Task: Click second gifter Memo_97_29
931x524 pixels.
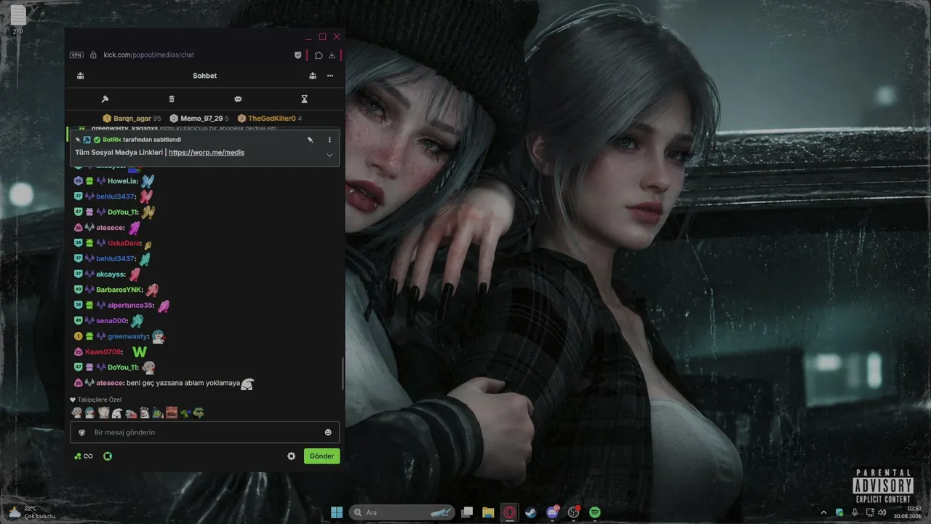Action: point(201,119)
